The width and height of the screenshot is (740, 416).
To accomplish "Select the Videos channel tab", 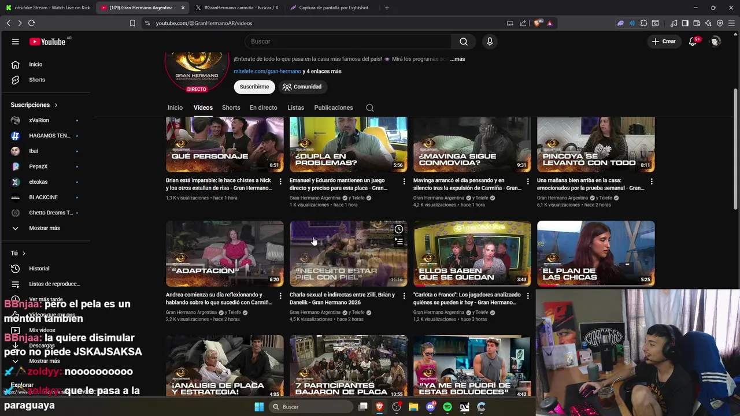I will (203, 108).
